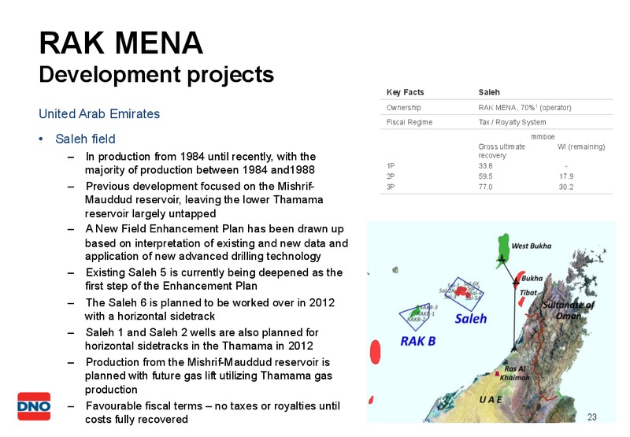Click the green RAK B field shape

pos(414,311)
